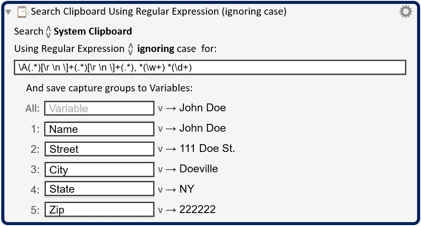Open variable chooser beside State field

pyautogui.click(x=160, y=190)
